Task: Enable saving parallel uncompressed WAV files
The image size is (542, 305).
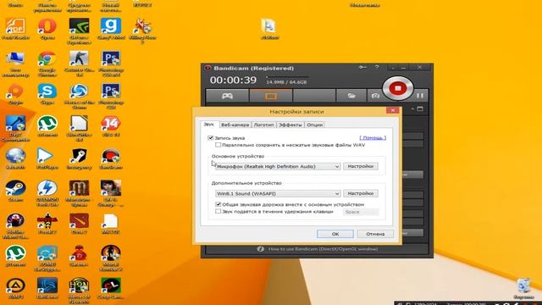Action: coord(218,145)
